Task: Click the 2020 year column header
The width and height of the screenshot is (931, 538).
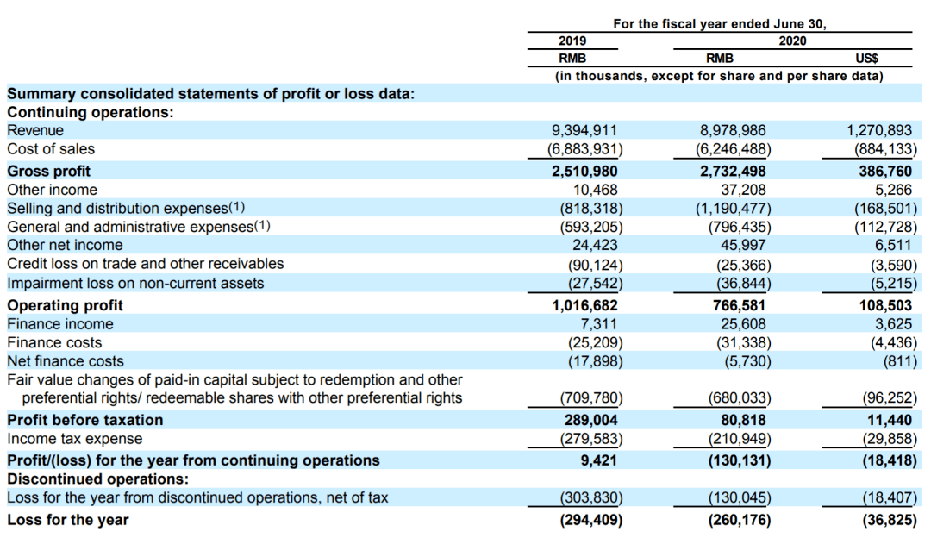Action: pyautogui.click(x=792, y=41)
